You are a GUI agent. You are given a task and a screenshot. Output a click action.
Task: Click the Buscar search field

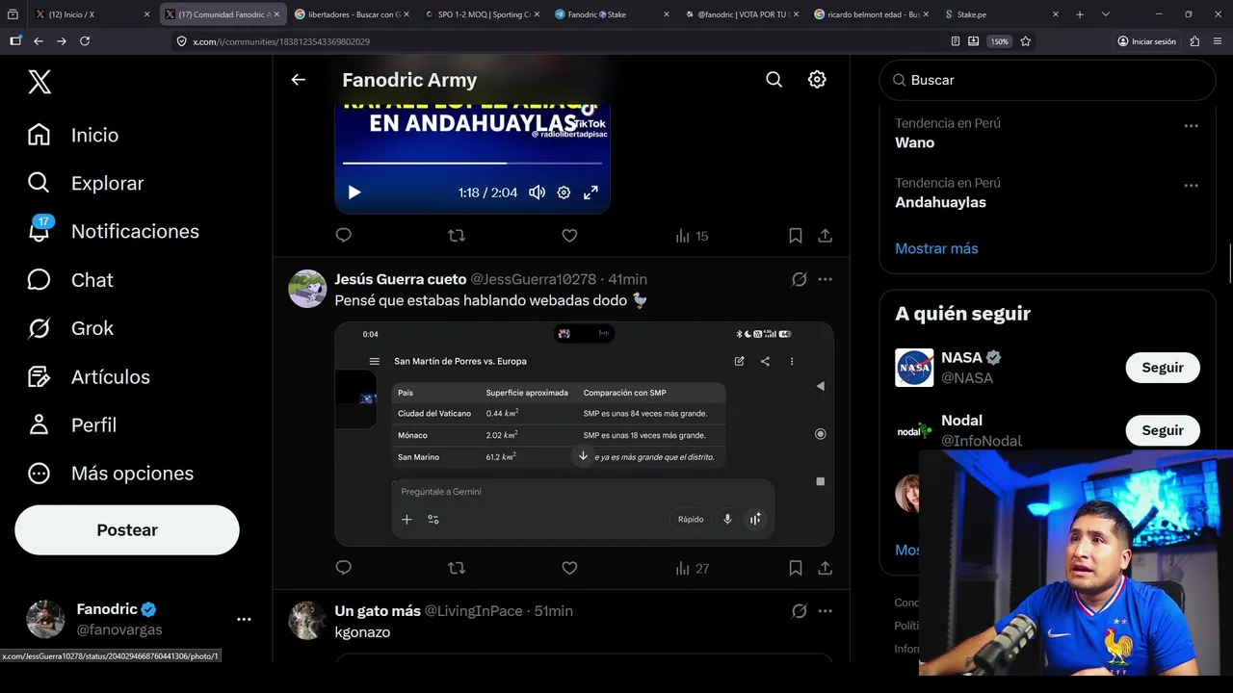(x=1048, y=80)
